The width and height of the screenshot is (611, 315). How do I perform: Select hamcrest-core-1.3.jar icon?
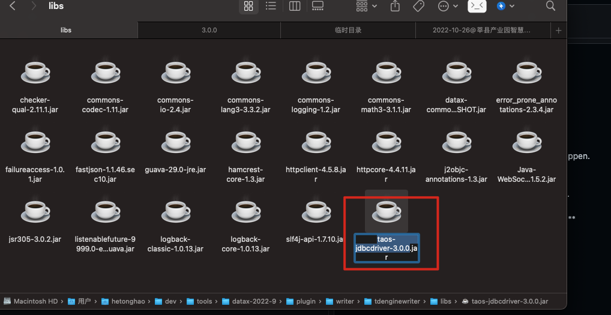[245, 142]
